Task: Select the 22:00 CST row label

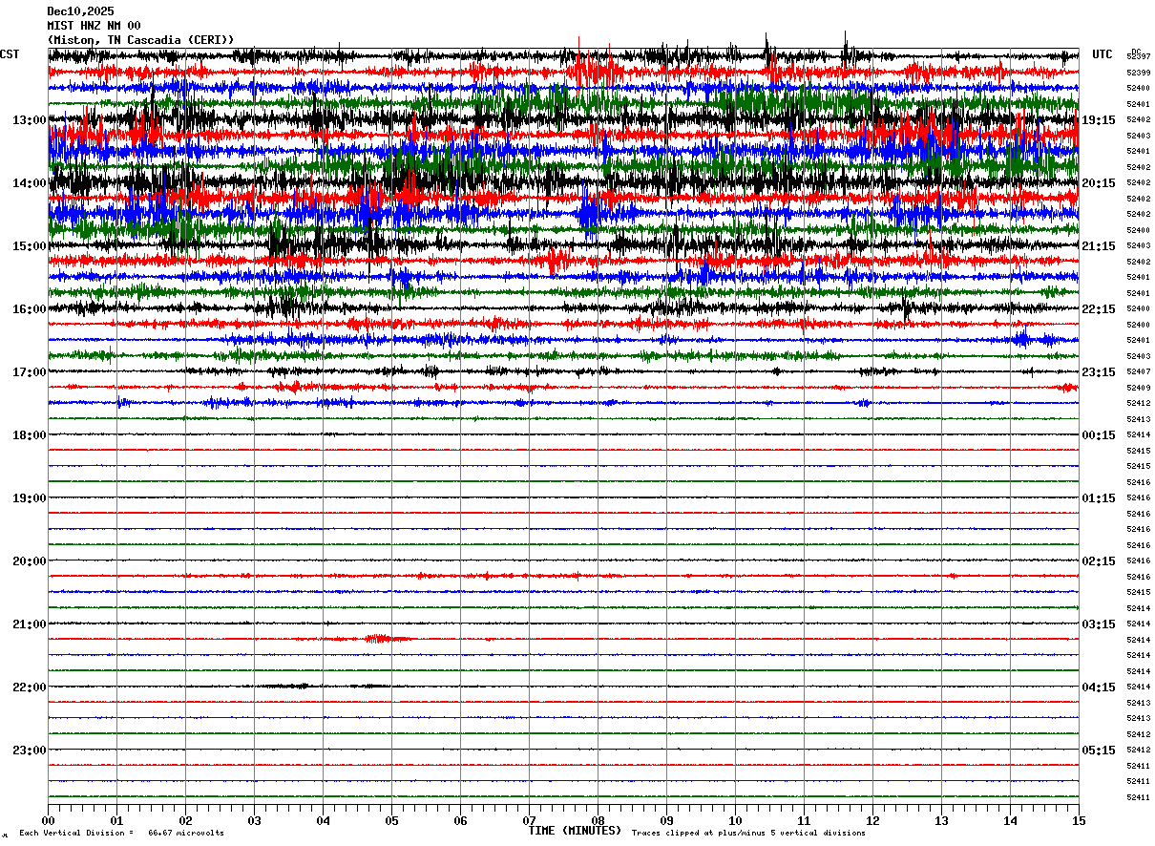Action: (30, 687)
